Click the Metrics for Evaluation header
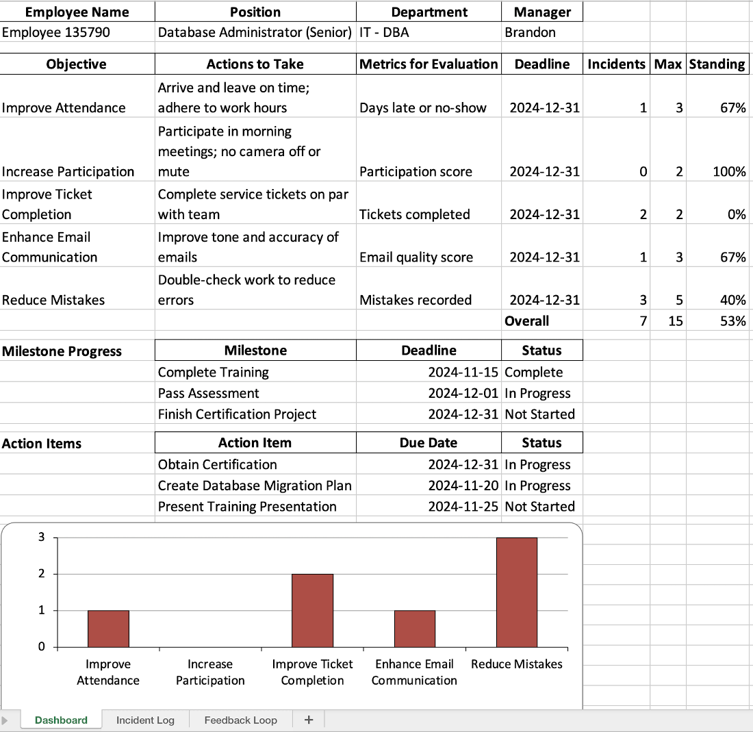 (429, 64)
